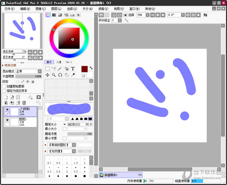
Task: Select the move layer tool
Action: pos(48,75)
